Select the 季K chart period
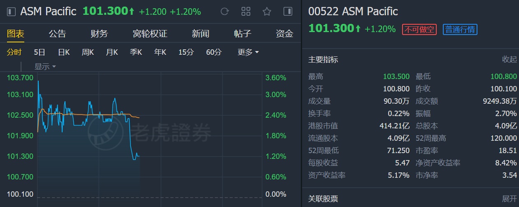 (x=136, y=52)
